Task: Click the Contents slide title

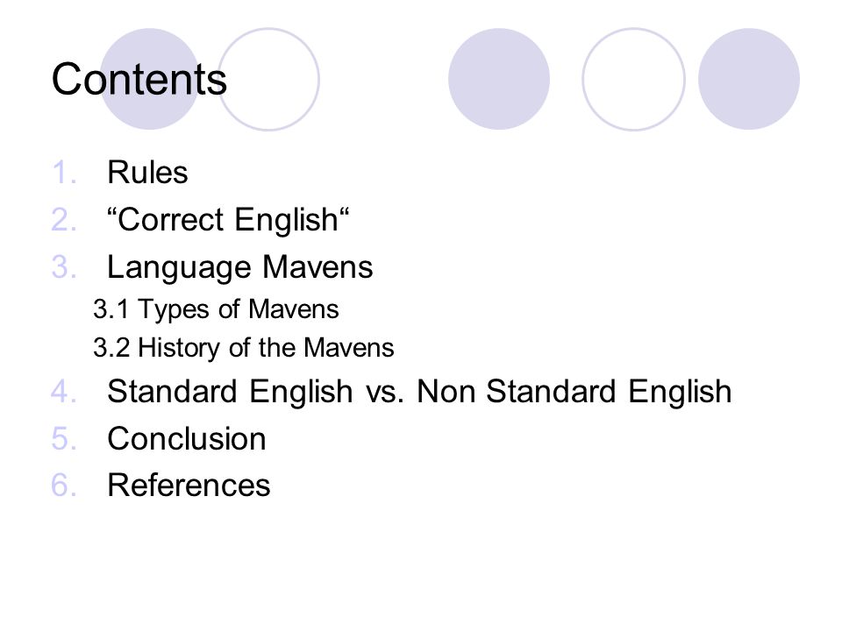Action: [139, 80]
